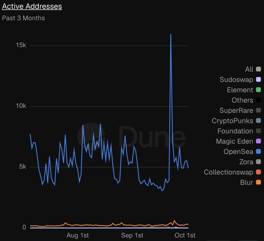Toggle the SuperRare series label

236,111
